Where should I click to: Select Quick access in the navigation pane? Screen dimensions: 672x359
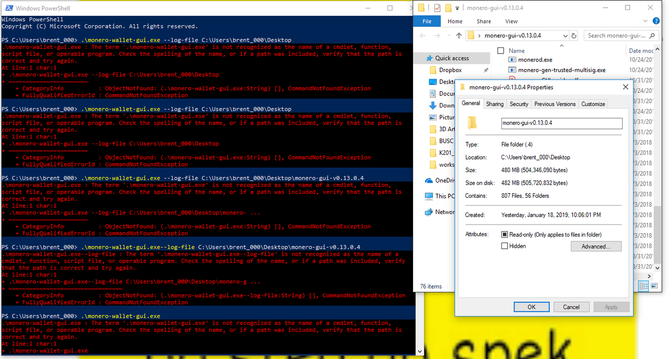click(452, 58)
